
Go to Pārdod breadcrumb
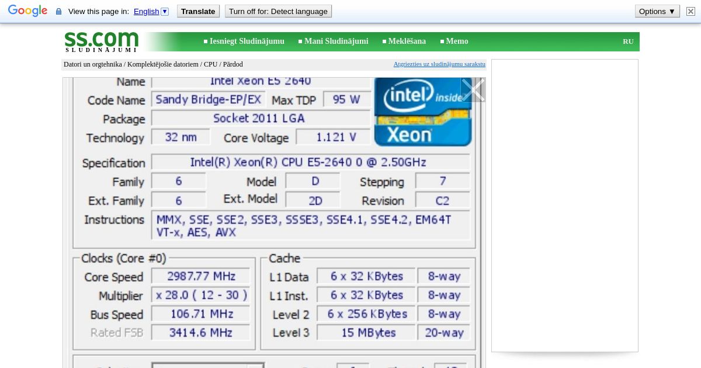232,64
